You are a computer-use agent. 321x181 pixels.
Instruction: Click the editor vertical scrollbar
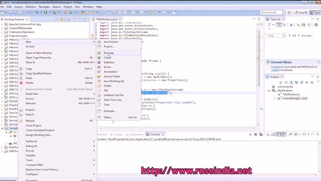point(258,58)
